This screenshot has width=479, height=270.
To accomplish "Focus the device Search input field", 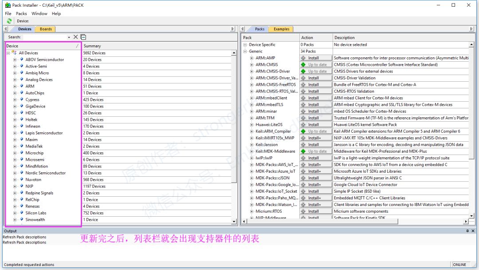I will click(x=45, y=37).
